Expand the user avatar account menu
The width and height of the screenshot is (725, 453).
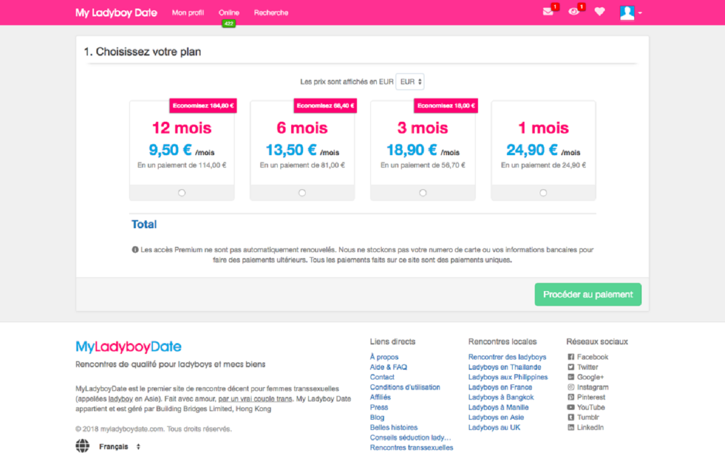click(x=630, y=12)
